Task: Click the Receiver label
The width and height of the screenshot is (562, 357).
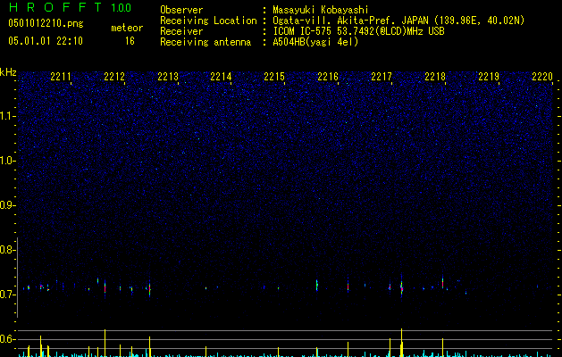Action: click(181, 31)
